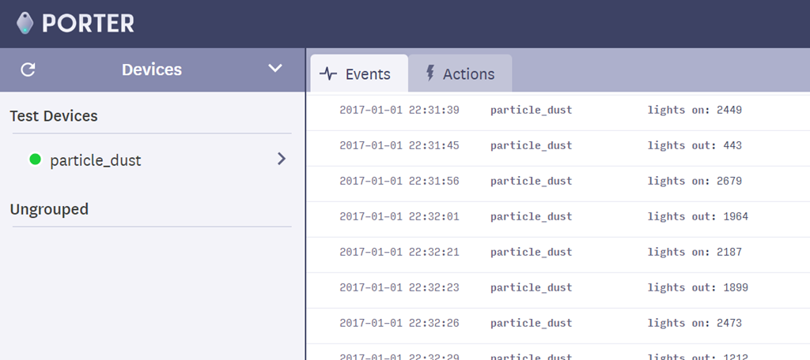Click the 22:31:56 event timestamp
810x360 pixels.
(x=399, y=181)
